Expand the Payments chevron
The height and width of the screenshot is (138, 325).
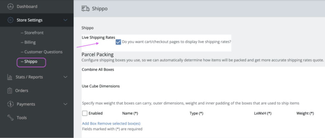(x=65, y=104)
